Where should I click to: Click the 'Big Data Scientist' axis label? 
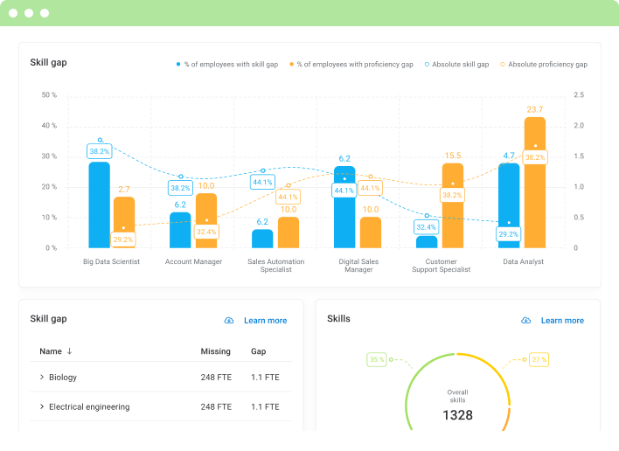(111, 261)
